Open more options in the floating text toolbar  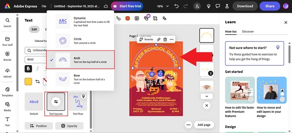[172, 40]
